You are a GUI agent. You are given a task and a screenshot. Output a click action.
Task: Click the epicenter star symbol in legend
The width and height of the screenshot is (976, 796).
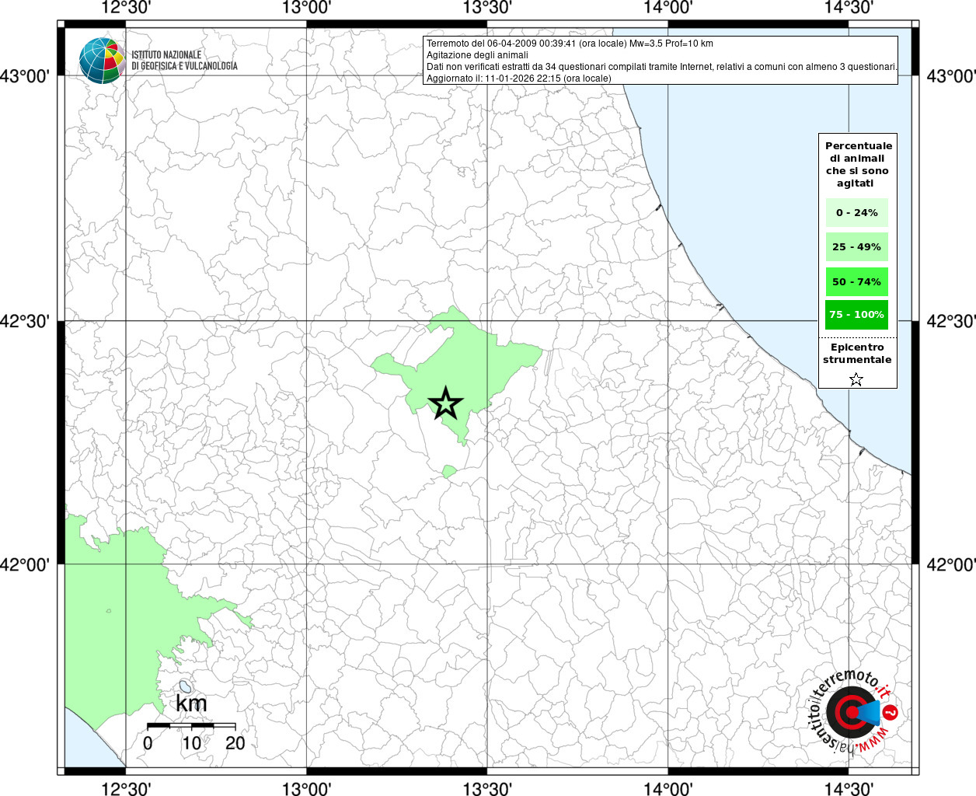[x=856, y=379]
